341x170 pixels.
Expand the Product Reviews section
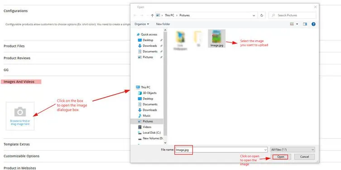[17, 58]
